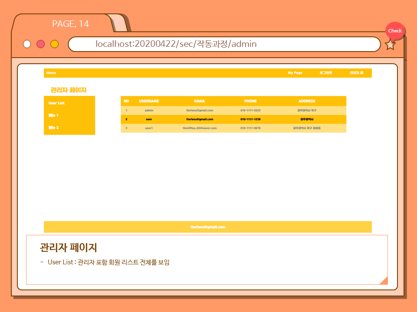The width and height of the screenshot is (417, 312).
Task: Click the localhost URL address bar
Action: [224, 44]
